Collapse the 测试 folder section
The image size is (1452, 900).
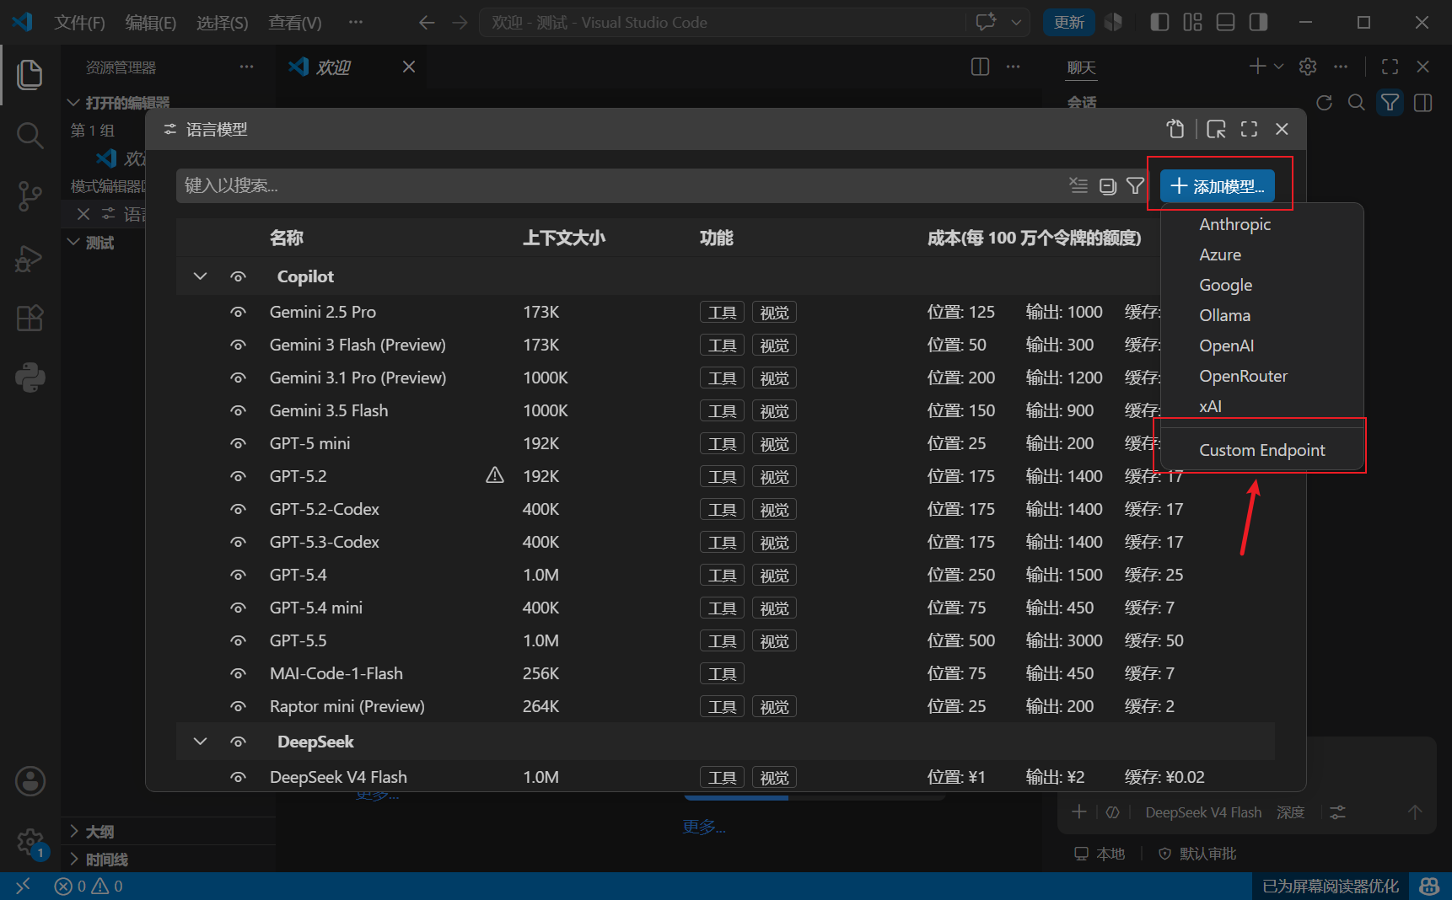tap(73, 243)
